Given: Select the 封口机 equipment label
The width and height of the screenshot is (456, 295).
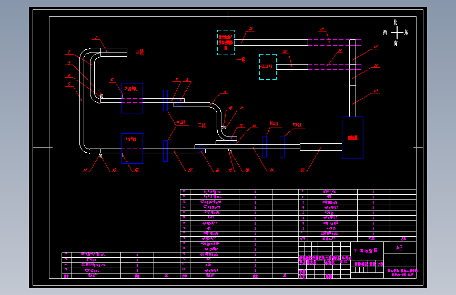Looking at the screenshot, I should pyautogui.click(x=273, y=123).
